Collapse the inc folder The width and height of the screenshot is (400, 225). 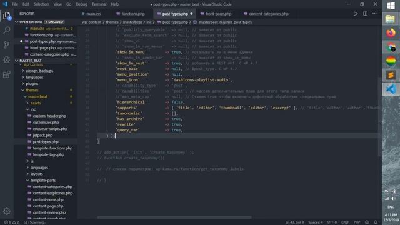33,109
